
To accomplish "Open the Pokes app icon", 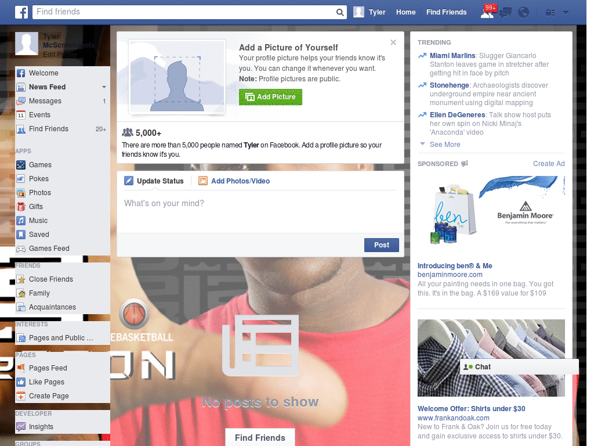I will [x=21, y=179].
